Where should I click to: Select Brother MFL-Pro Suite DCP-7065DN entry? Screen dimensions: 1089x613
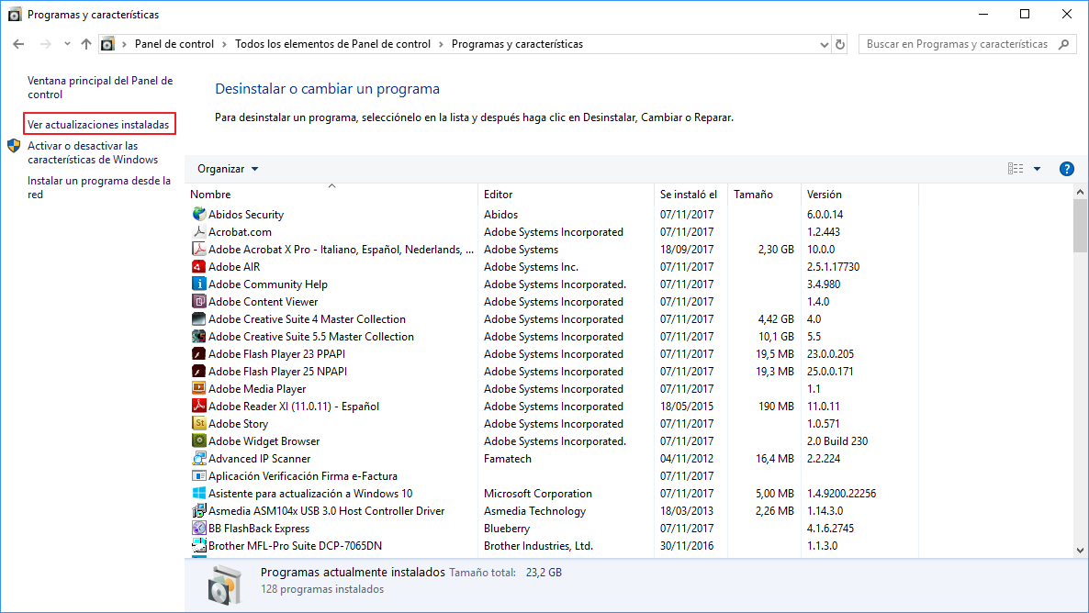[295, 546]
